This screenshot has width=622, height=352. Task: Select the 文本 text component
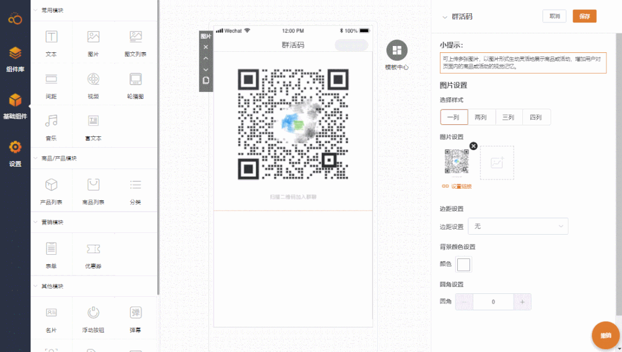point(51,43)
